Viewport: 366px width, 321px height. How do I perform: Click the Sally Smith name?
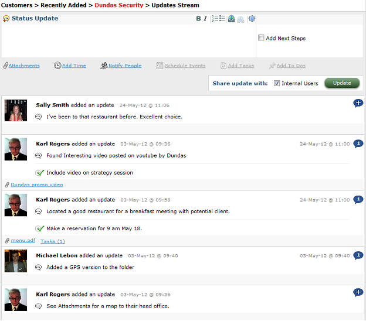click(x=52, y=105)
